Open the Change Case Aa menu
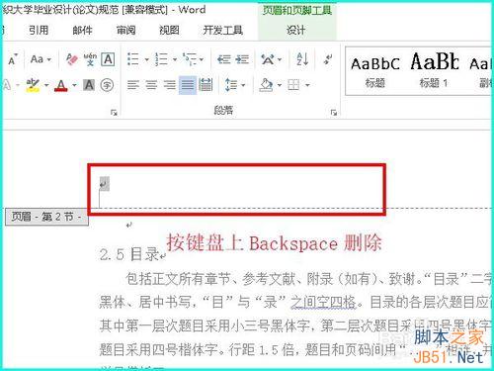 click(41, 59)
